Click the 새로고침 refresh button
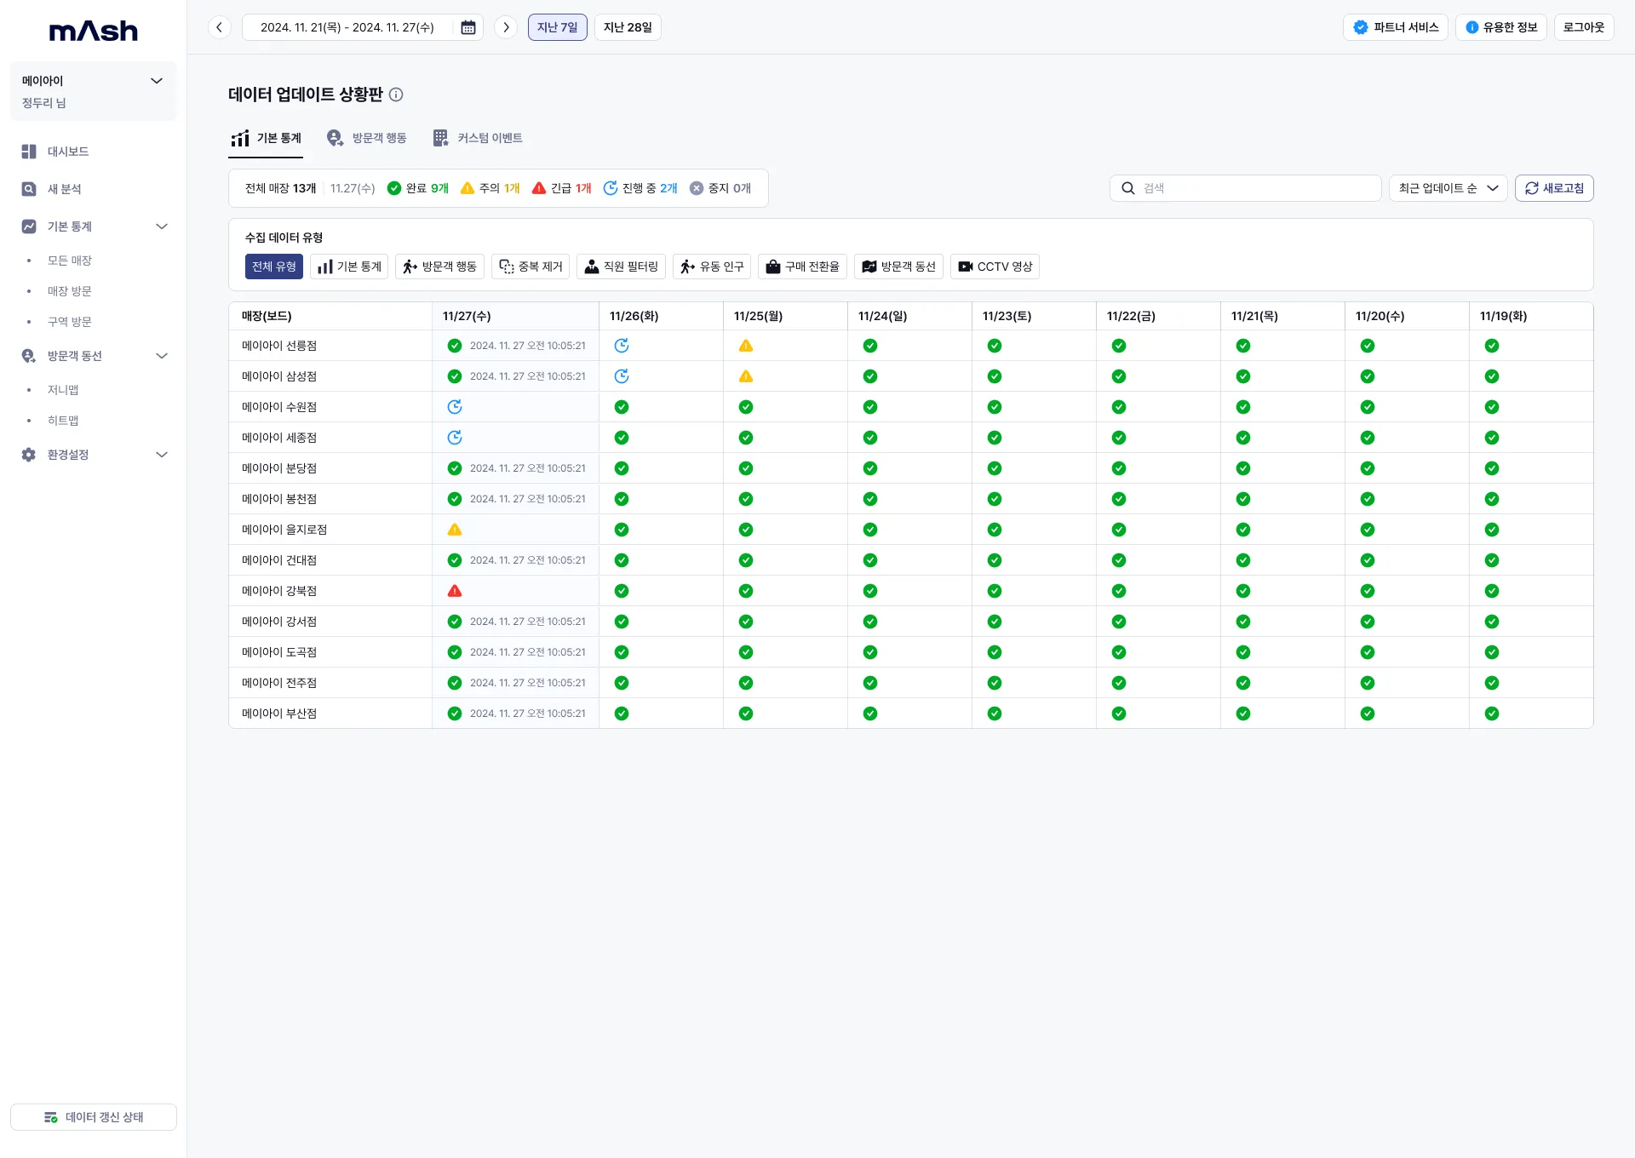The image size is (1635, 1158). [x=1554, y=188]
